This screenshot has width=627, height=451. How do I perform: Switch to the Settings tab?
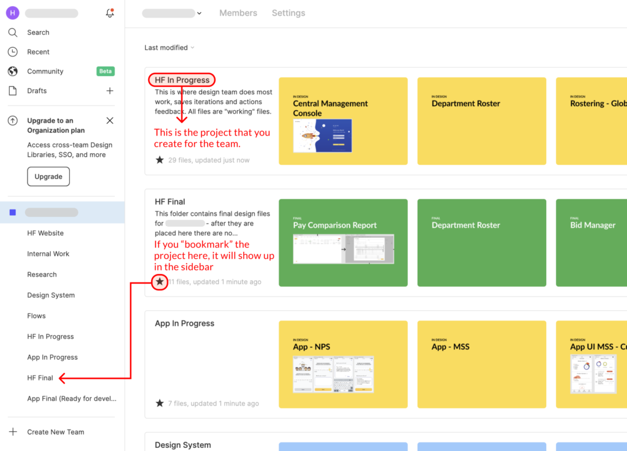coord(288,13)
